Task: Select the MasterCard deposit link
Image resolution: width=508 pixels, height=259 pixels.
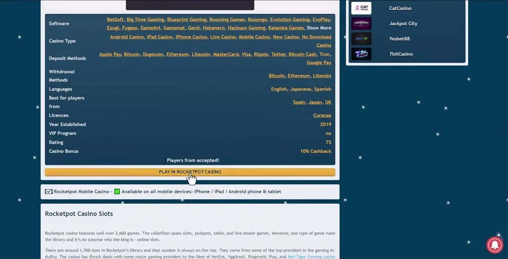Action: [226, 54]
